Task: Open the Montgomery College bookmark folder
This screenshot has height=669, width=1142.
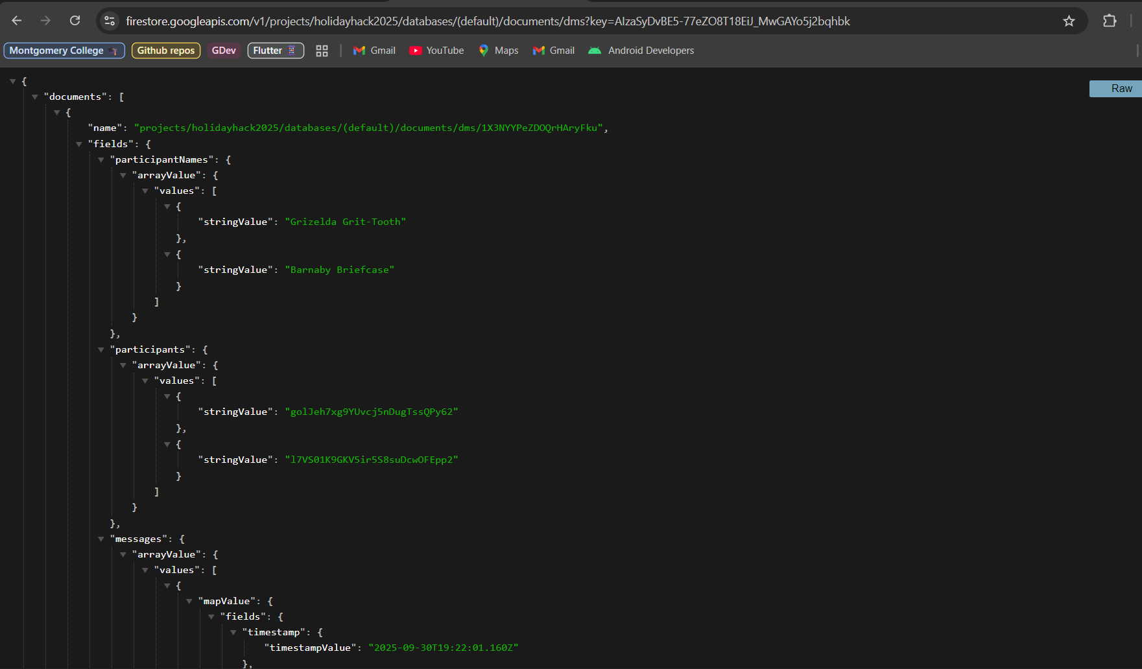Action: click(64, 51)
